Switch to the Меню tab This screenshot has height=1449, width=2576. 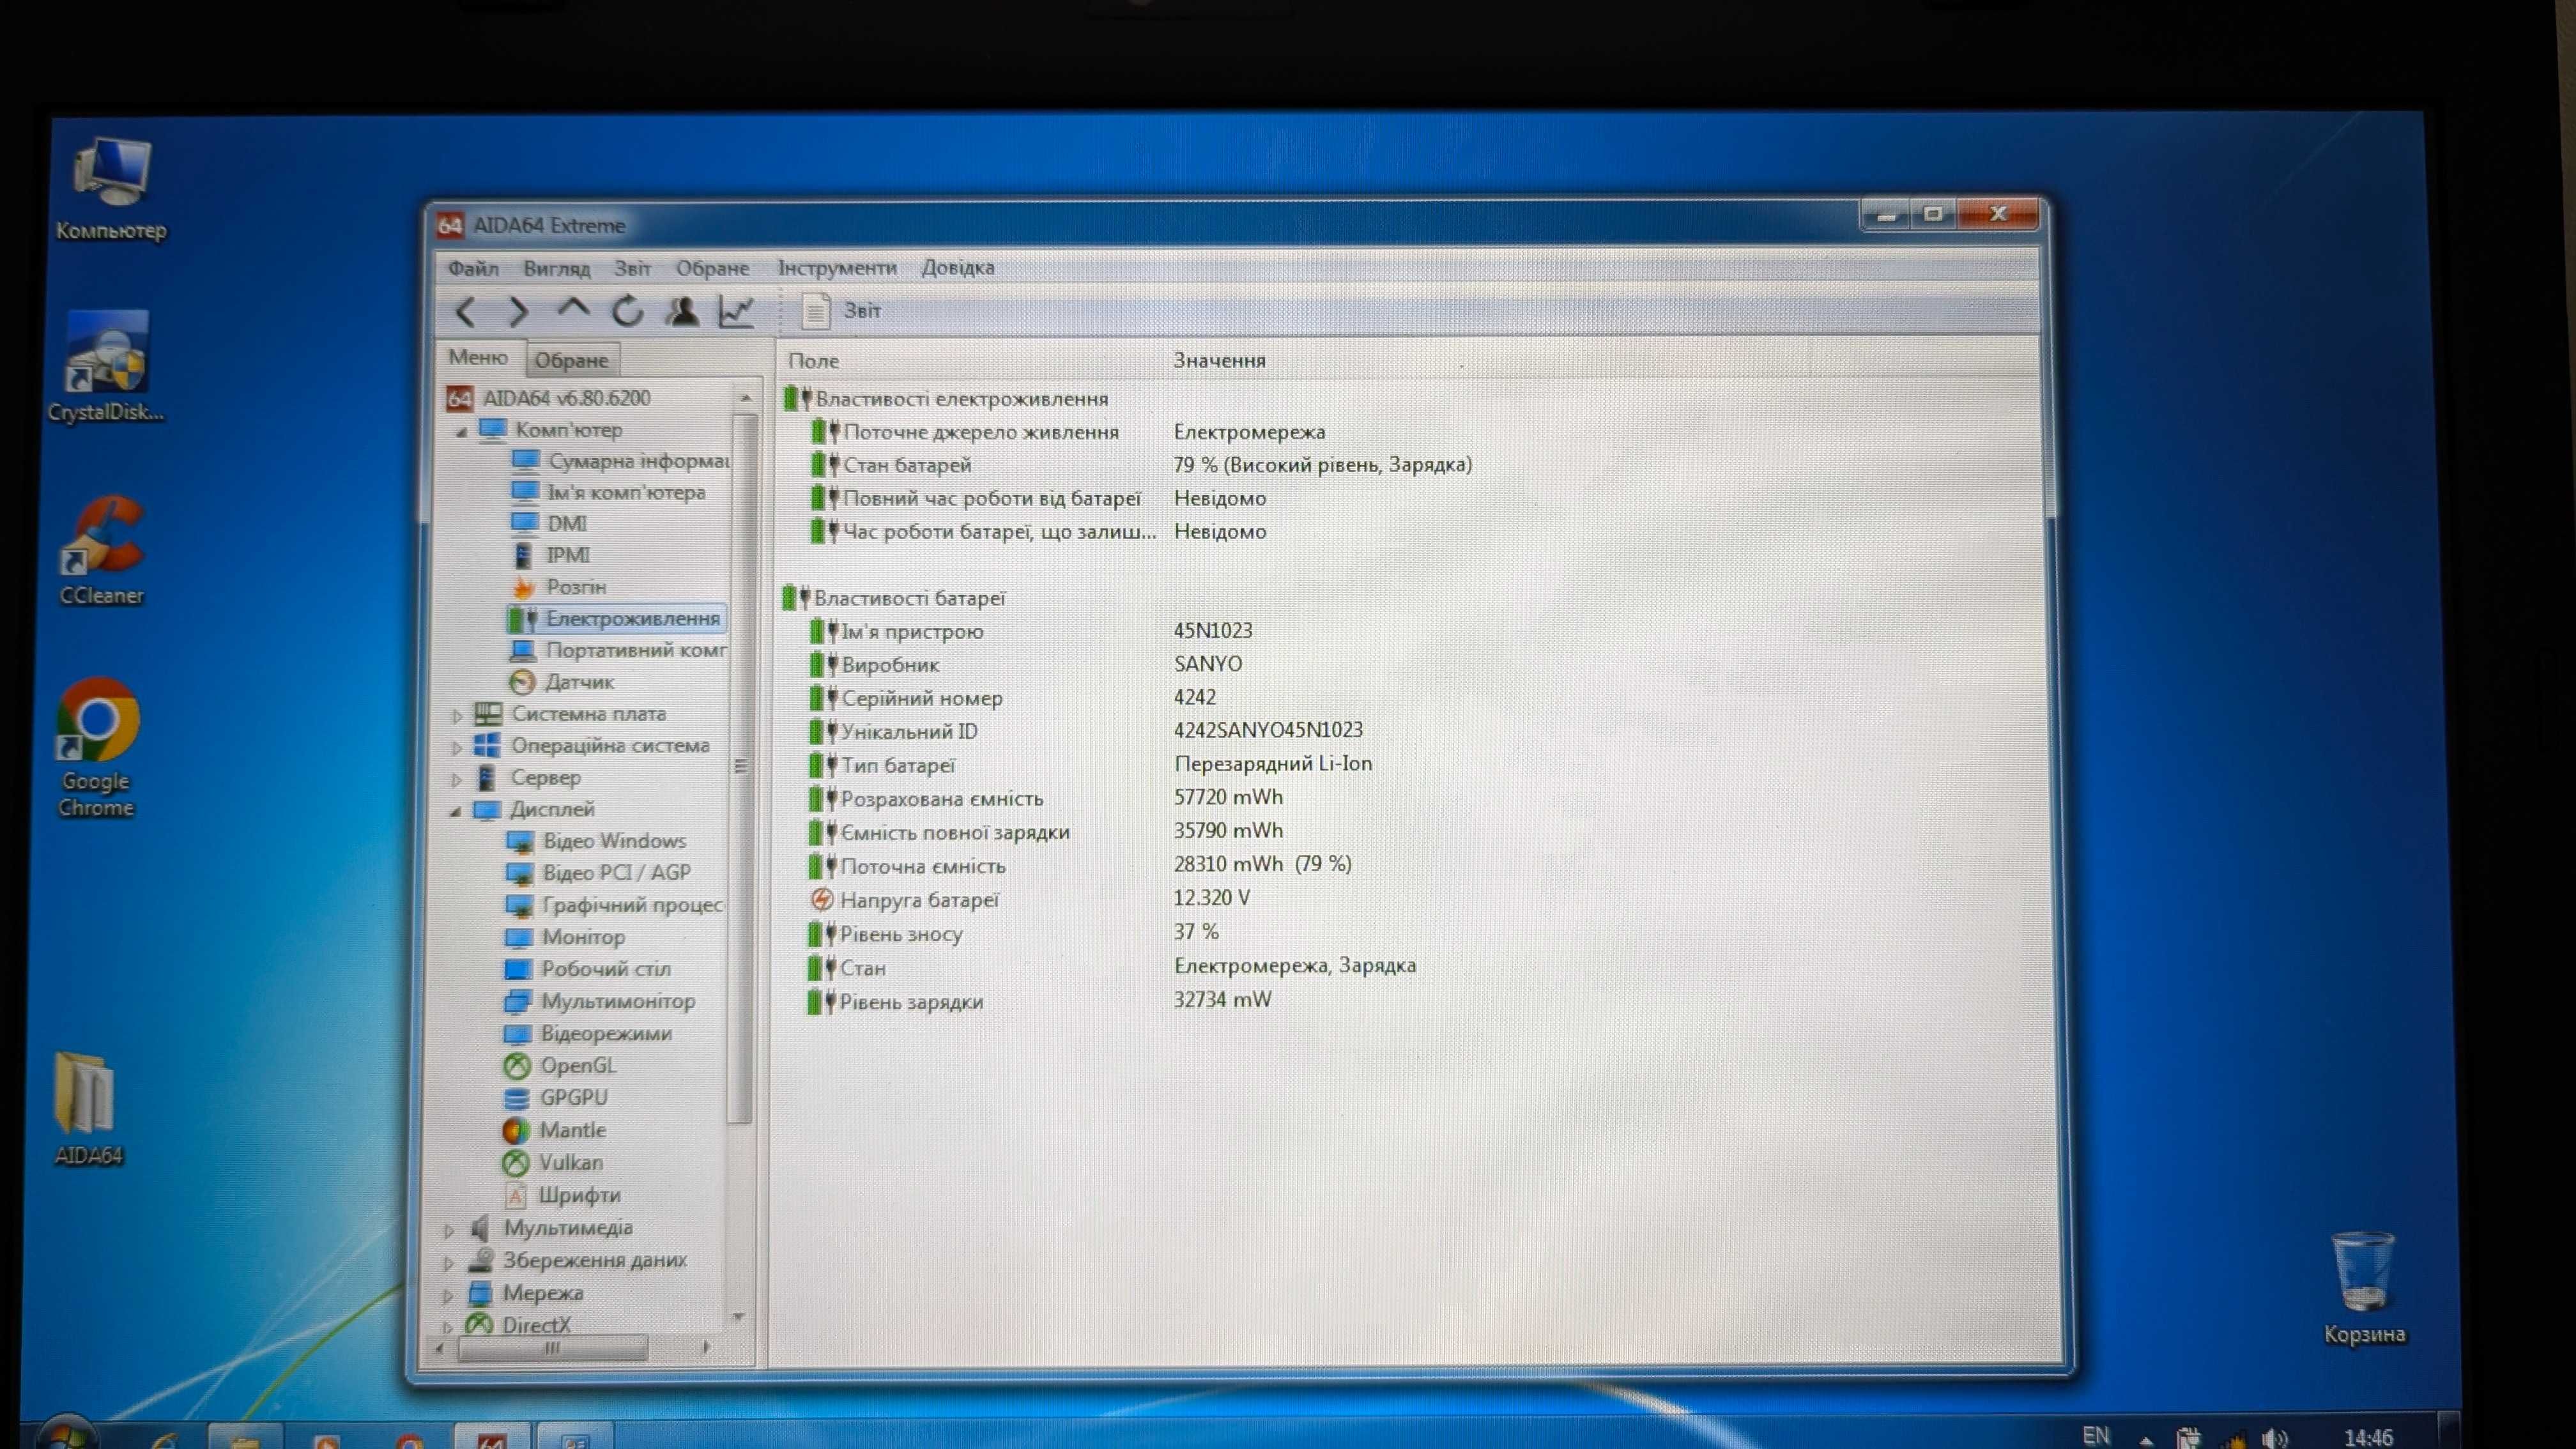478,357
